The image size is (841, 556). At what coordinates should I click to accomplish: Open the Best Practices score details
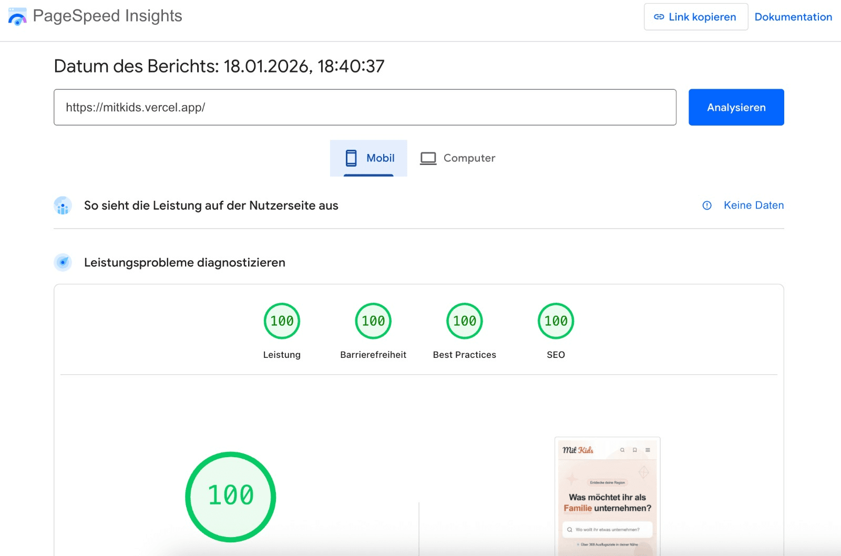pyautogui.click(x=464, y=321)
